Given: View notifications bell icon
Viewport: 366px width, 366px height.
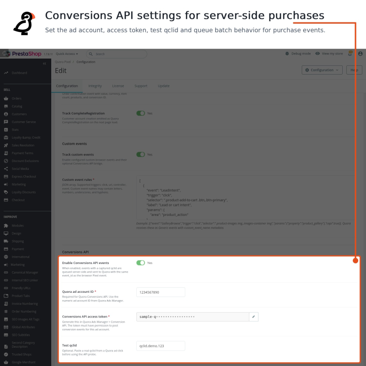Looking at the screenshot, I should (350, 54).
